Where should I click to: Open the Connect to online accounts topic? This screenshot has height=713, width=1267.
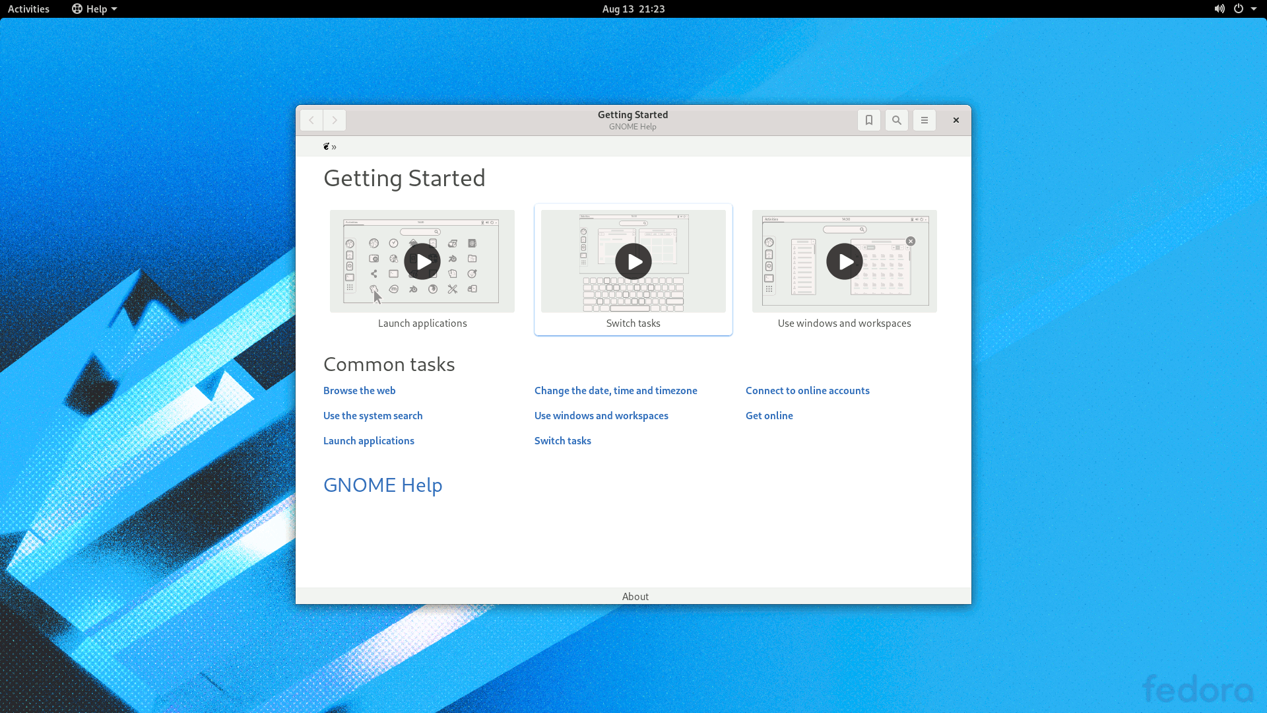[807, 390]
